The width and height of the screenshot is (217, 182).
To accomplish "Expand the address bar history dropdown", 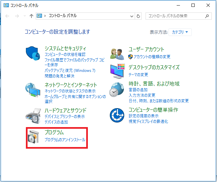I will (x=132, y=16).
